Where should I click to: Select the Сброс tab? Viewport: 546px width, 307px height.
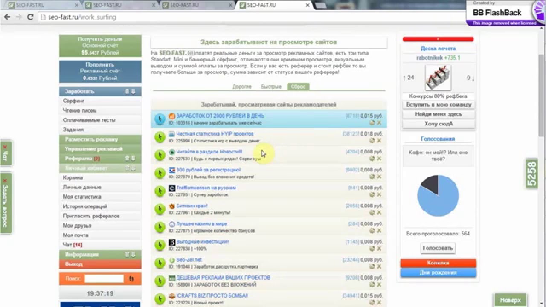coord(298,87)
